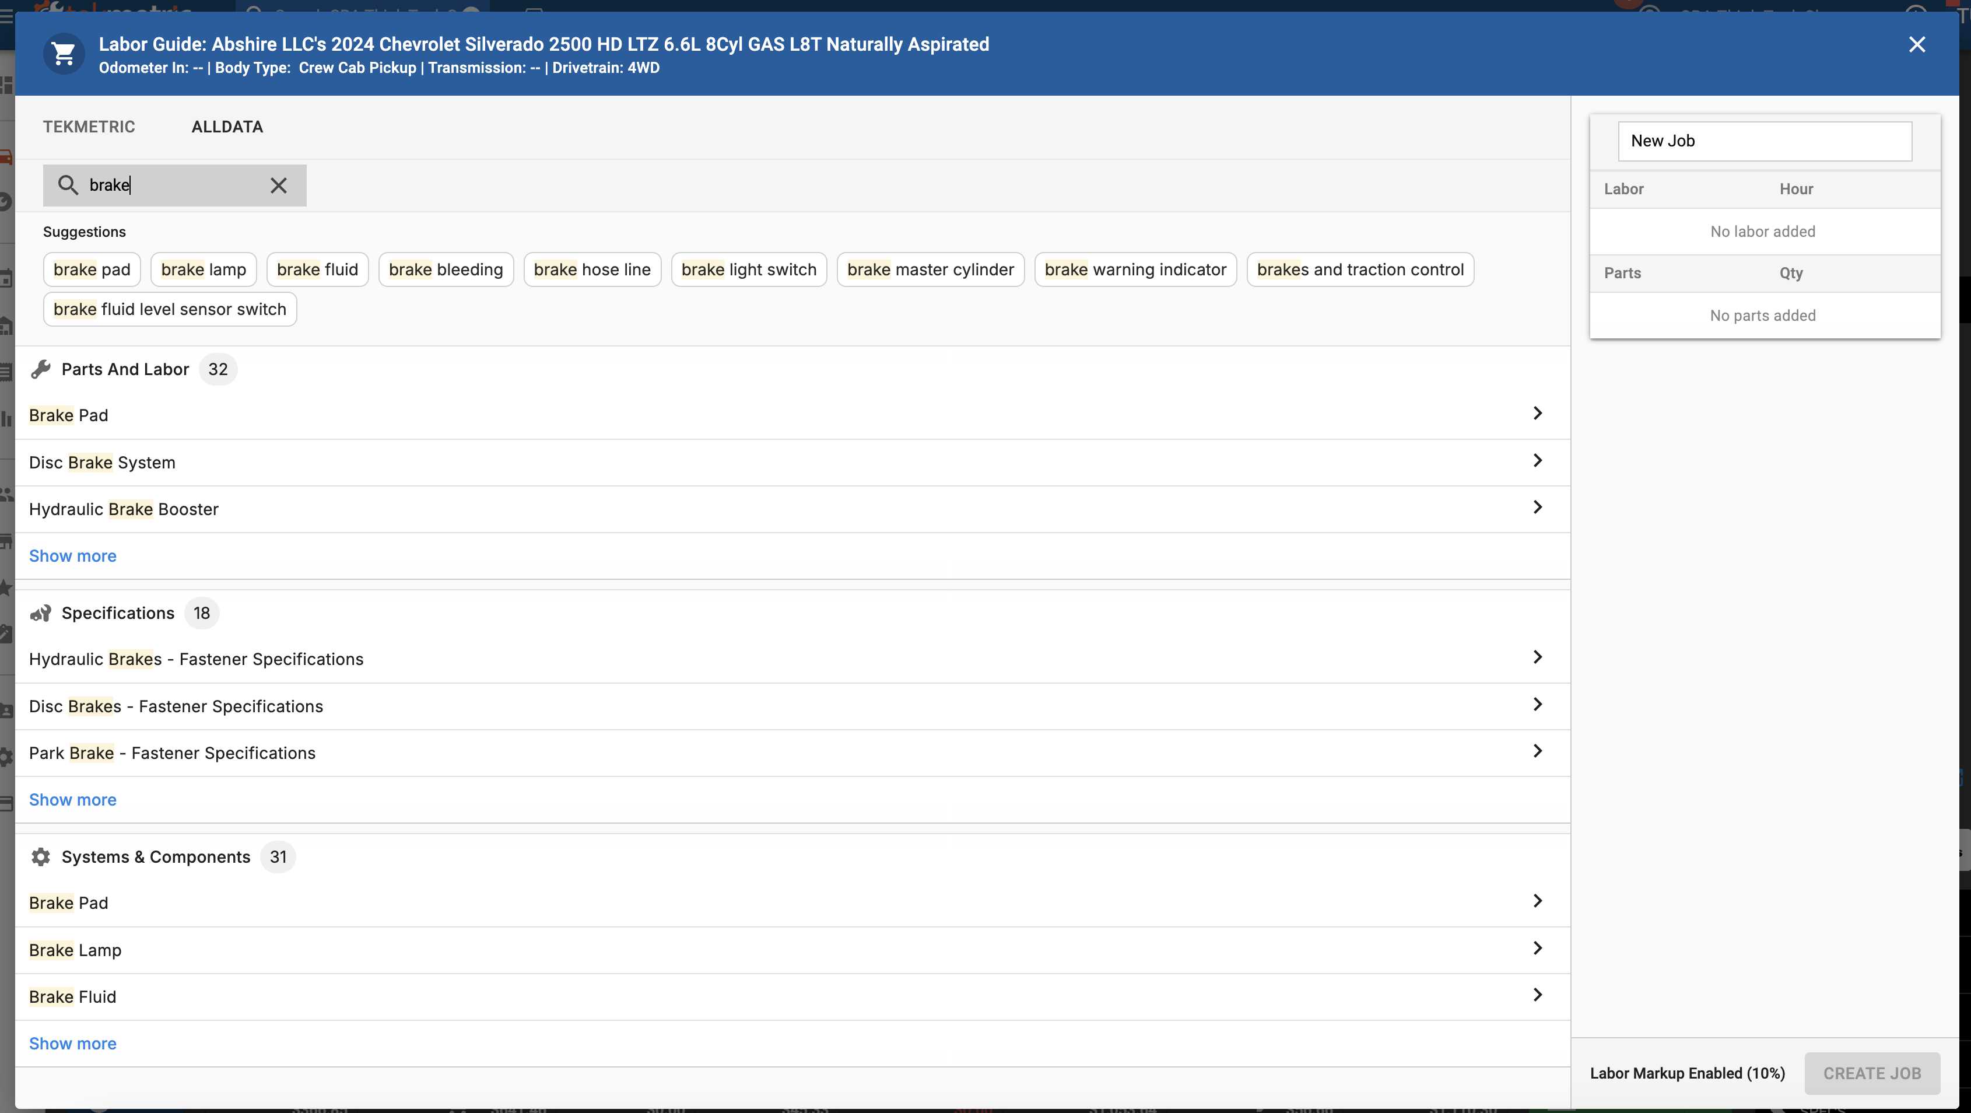The image size is (1971, 1113).
Task: Click the No parts added message
Action: click(x=1762, y=316)
